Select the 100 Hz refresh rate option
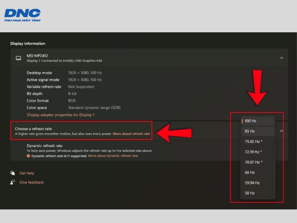Screen dimensions: 297x223 click(258, 121)
